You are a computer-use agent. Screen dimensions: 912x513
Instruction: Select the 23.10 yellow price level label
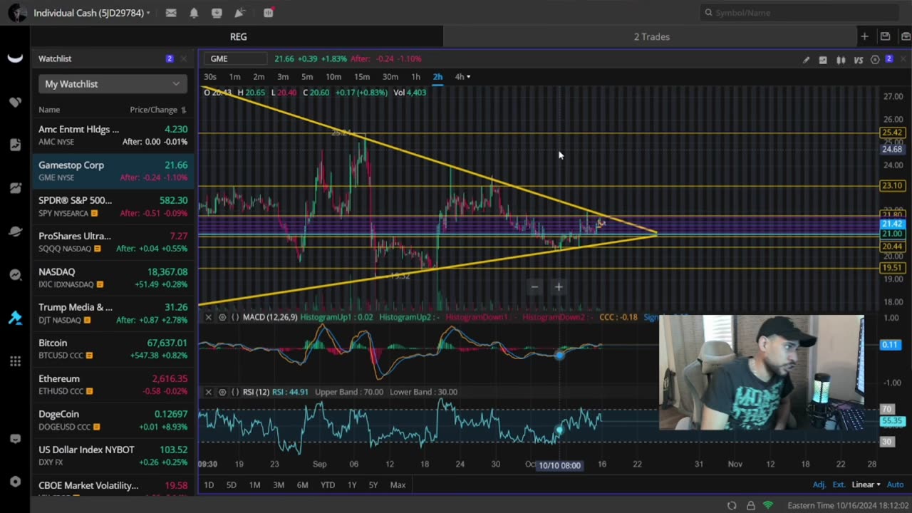pos(892,186)
